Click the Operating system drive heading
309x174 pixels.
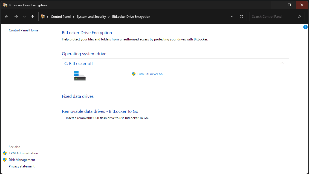(x=84, y=54)
